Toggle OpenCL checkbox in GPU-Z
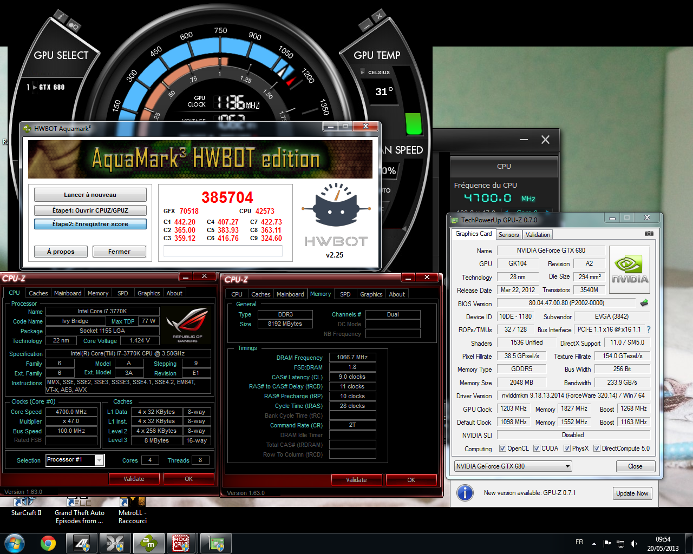 point(502,449)
